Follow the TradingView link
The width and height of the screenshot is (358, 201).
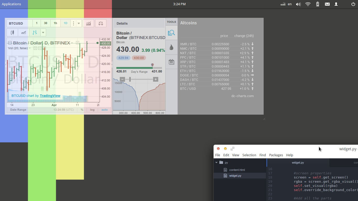50,96
